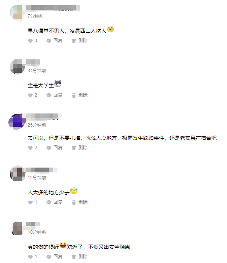This screenshot has width=227, height=263.
Task: Delete the 全是大学生 comment via trash icon
Action: 74,95
